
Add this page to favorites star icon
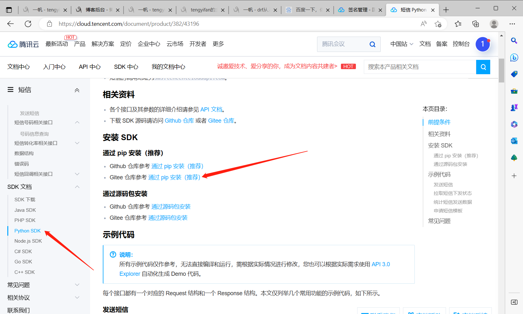[x=438, y=24]
